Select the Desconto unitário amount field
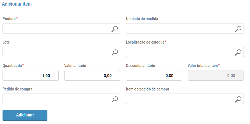This screenshot has width=250, height=124. coord(154,76)
